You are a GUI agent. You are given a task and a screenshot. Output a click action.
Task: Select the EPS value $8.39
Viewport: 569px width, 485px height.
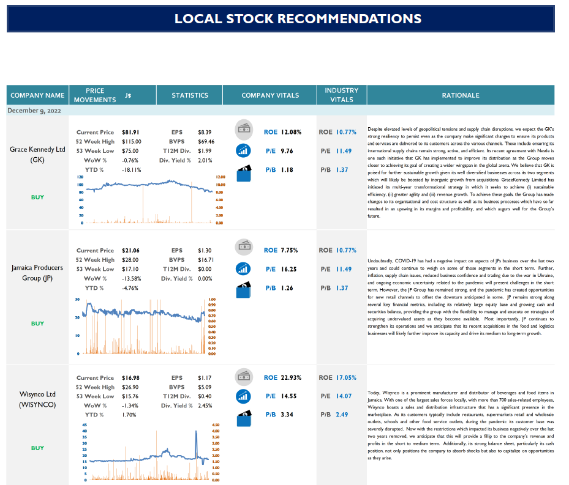[205, 132]
